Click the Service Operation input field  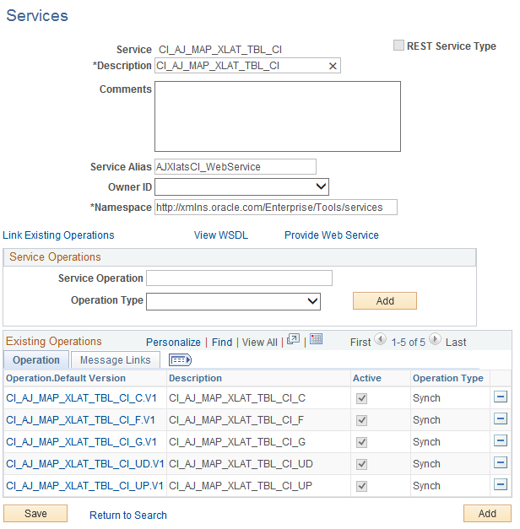(239, 278)
